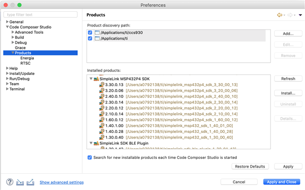Image resolution: width=305 pixels, height=190 pixels.
Task: Uncheck the /Applications/ti discovery path
Action: (90, 38)
